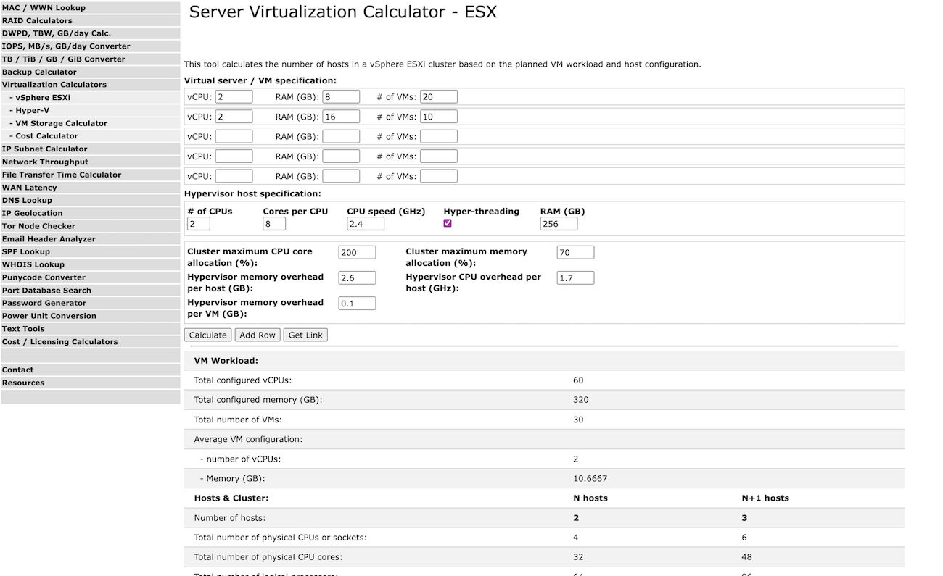Select the host RAM (GB) input field
The image size is (943, 576).
tap(558, 223)
